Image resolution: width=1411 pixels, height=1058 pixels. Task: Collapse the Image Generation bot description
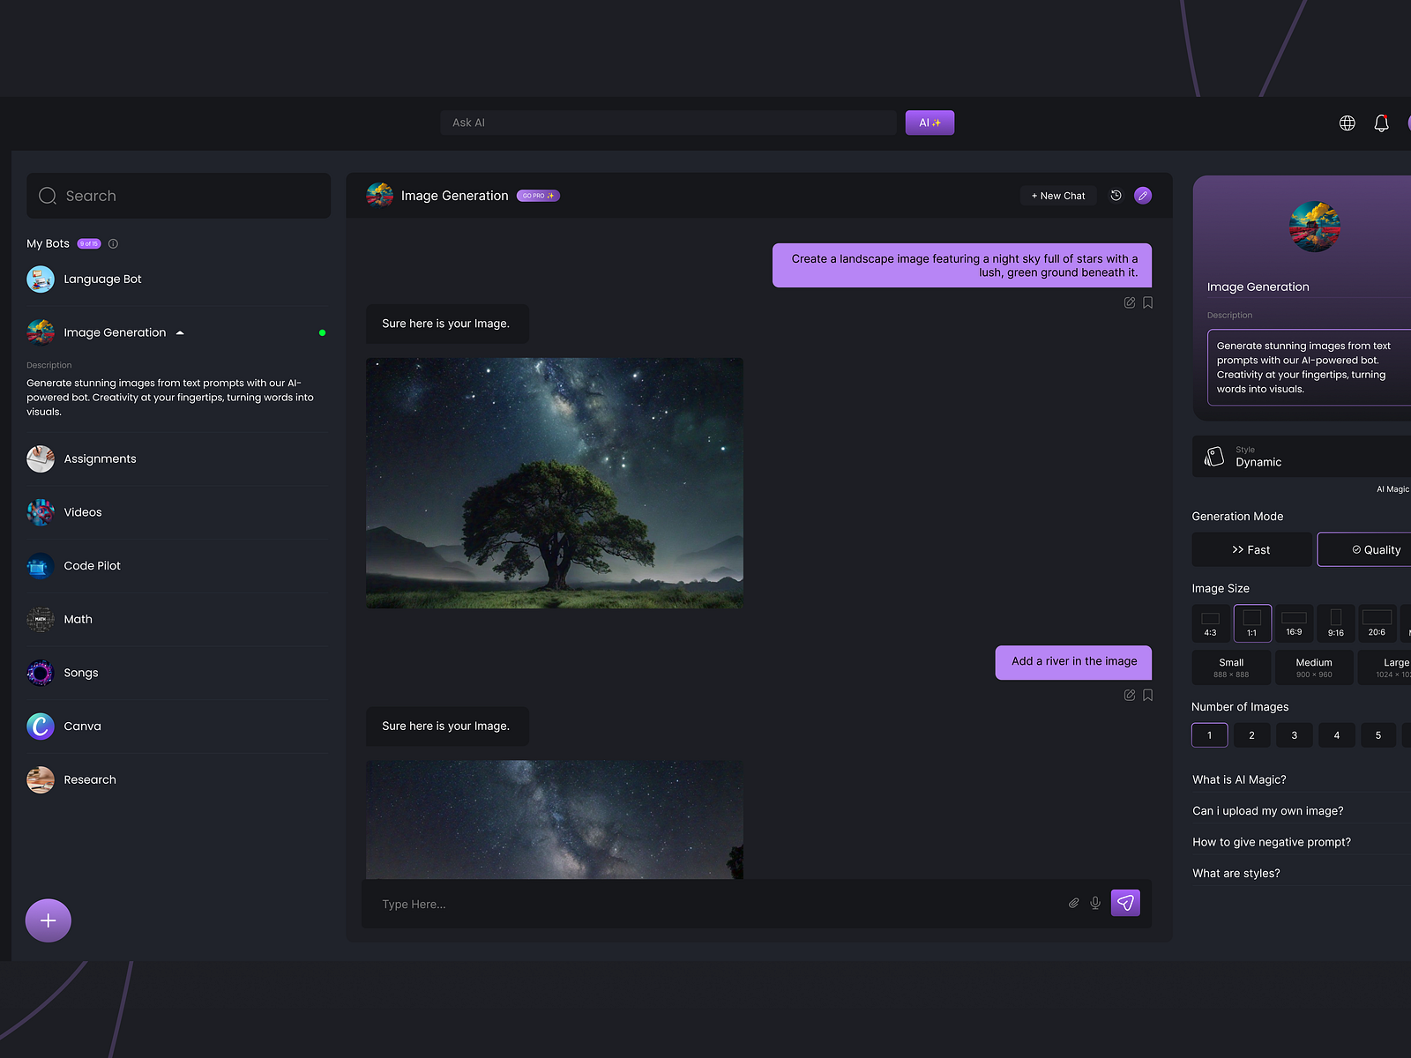point(179,332)
